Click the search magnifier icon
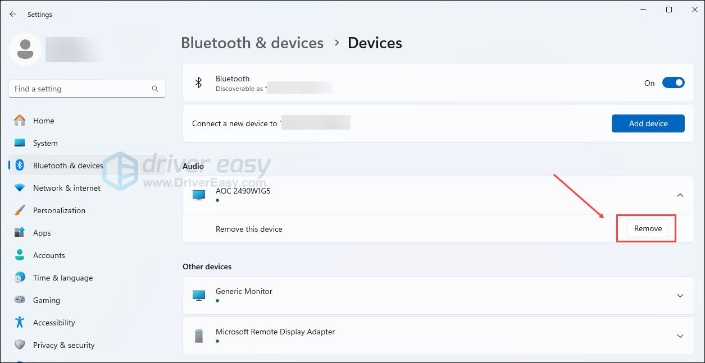The height and width of the screenshot is (363, 705). tap(155, 89)
